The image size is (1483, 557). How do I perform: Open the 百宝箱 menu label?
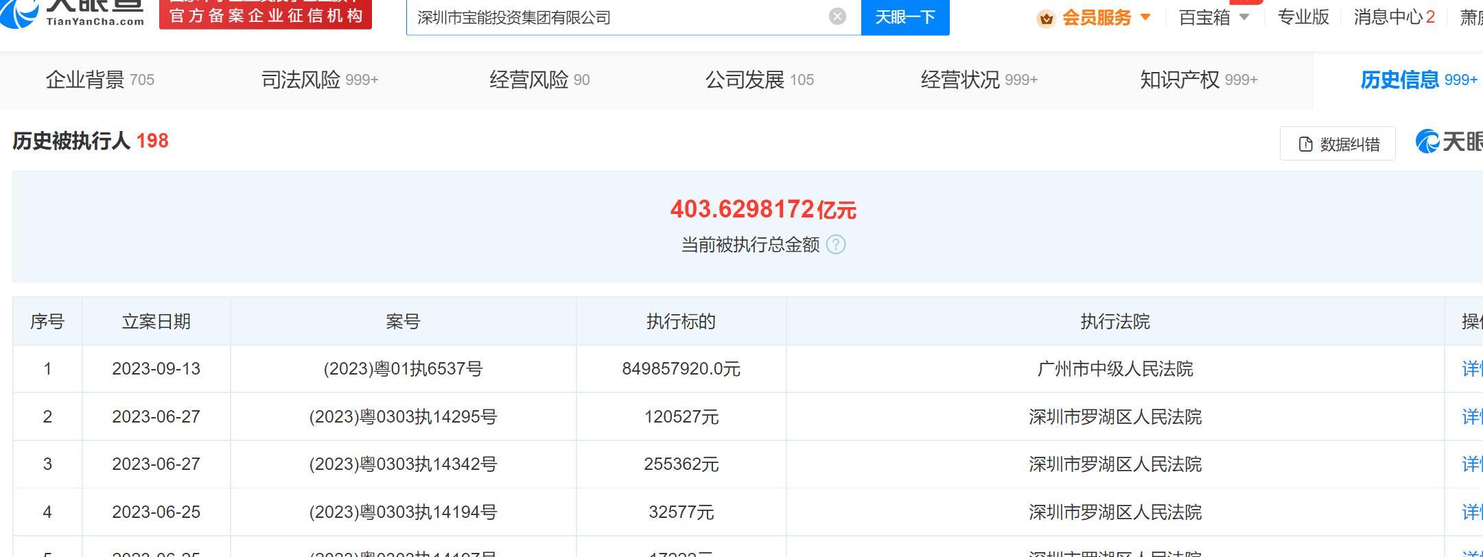click(1204, 17)
